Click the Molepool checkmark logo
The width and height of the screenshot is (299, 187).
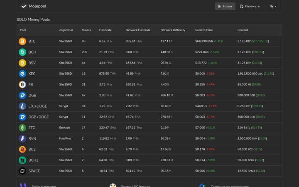point(24,6)
